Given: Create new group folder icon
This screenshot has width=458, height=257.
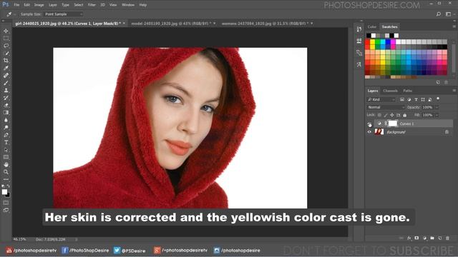Looking at the screenshot, I should coord(432,238).
